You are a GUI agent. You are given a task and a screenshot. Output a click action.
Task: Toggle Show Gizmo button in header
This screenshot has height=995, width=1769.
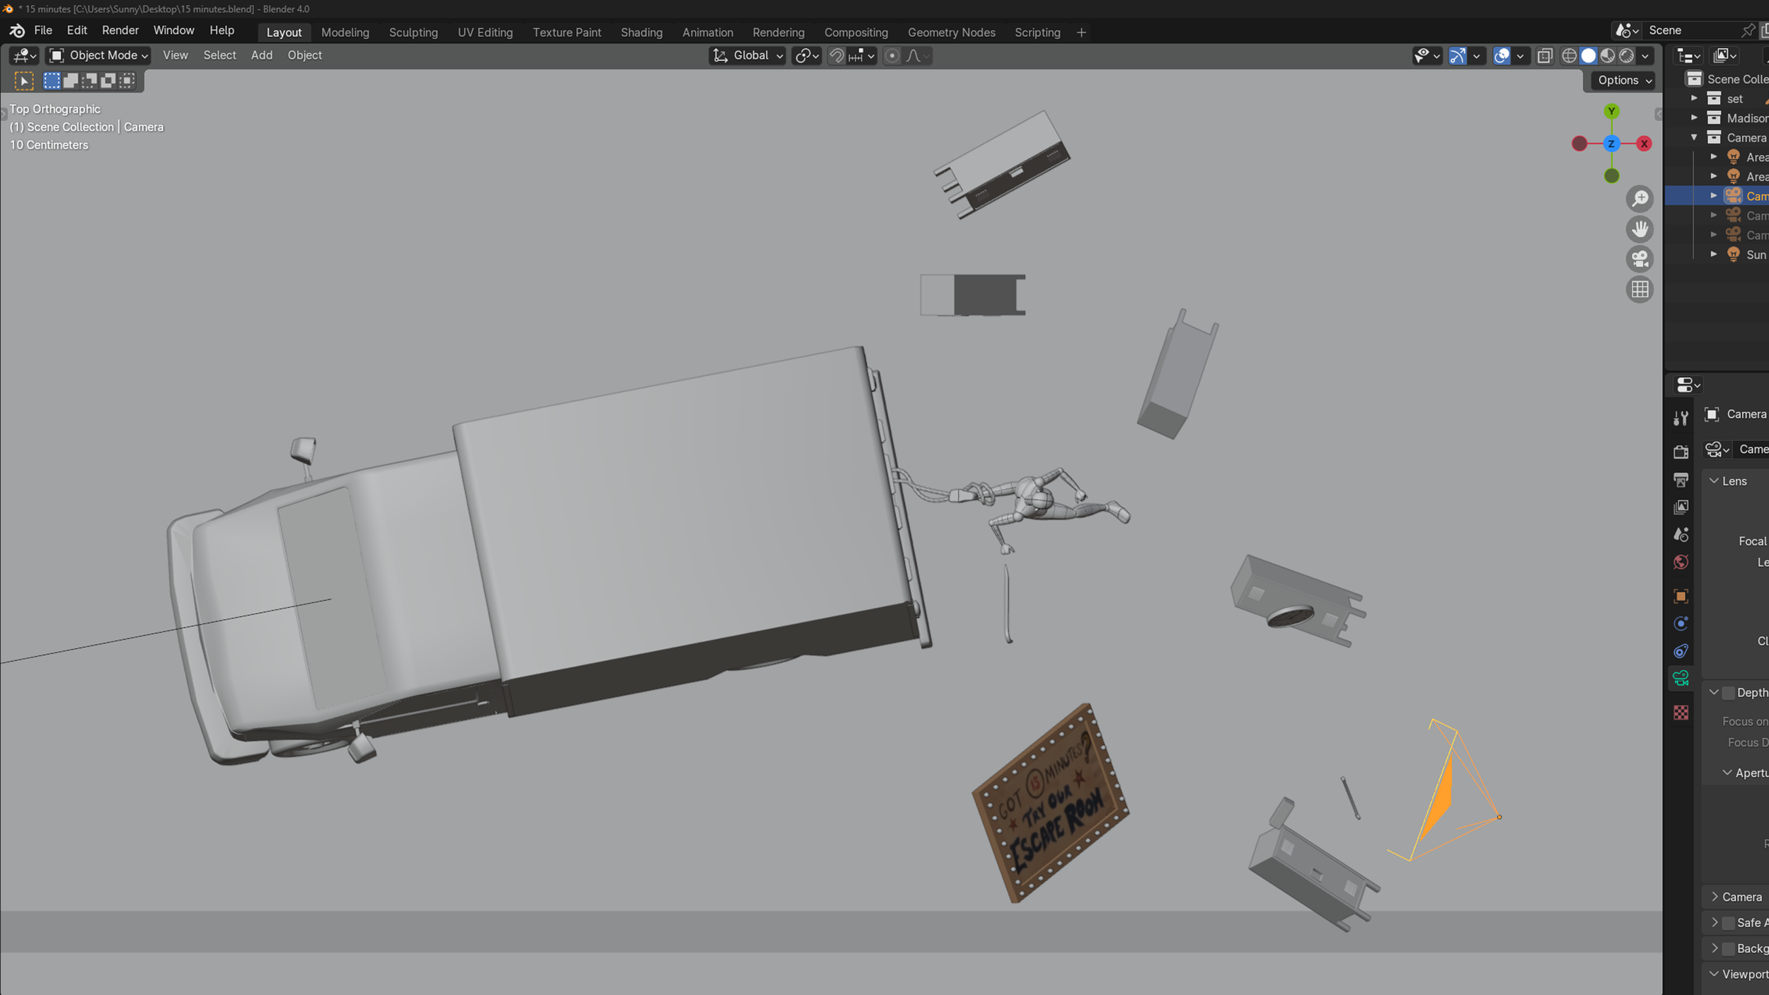pyautogui.click(x=1458, y=56)
